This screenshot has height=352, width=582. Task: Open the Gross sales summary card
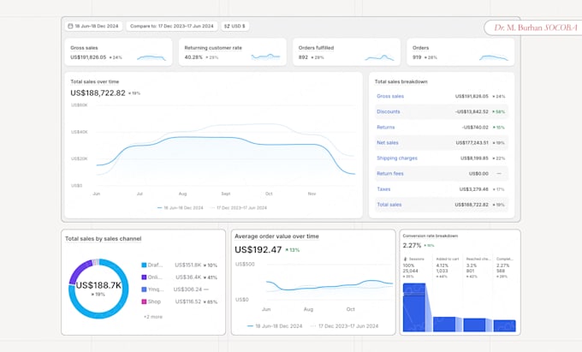[118, 52]
